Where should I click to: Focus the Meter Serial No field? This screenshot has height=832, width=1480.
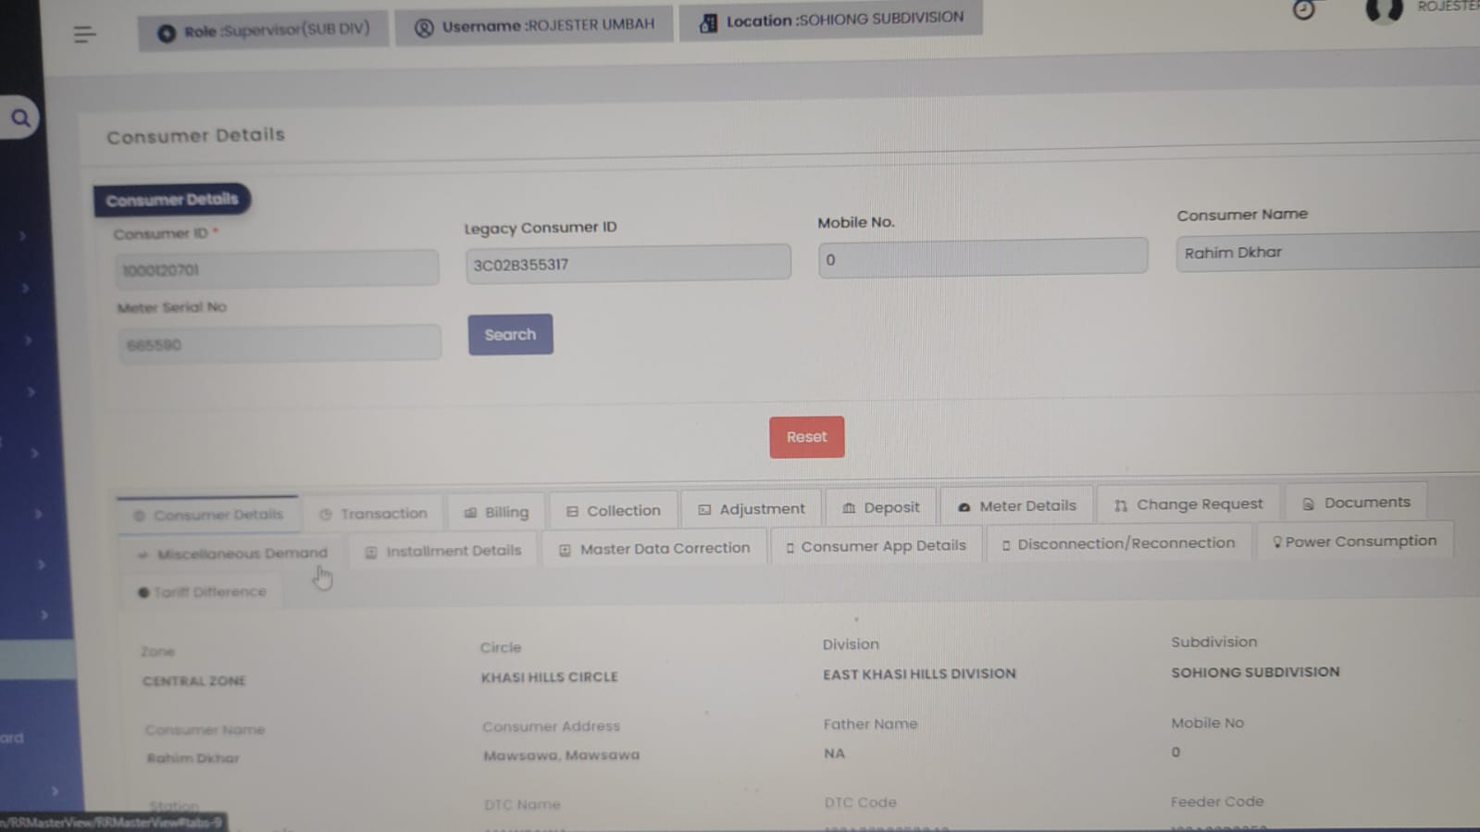click(x=279, y=343)
